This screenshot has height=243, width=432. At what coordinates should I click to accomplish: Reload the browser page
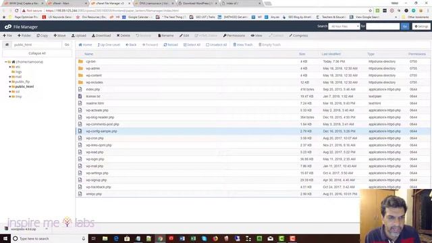click(16, 11)
